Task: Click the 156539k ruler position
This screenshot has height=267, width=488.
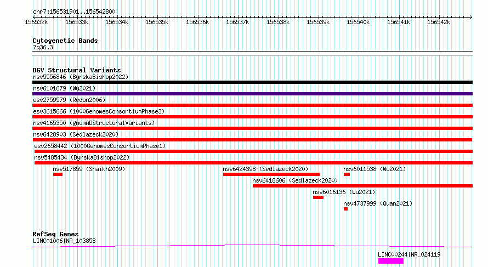Action: coord(319,22)
